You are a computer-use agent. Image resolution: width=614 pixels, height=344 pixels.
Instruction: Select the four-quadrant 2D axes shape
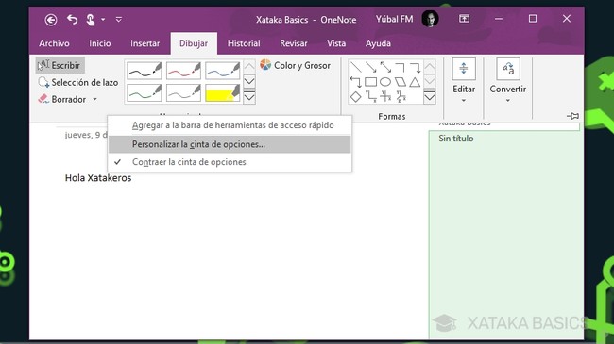[x=385, y=96]
